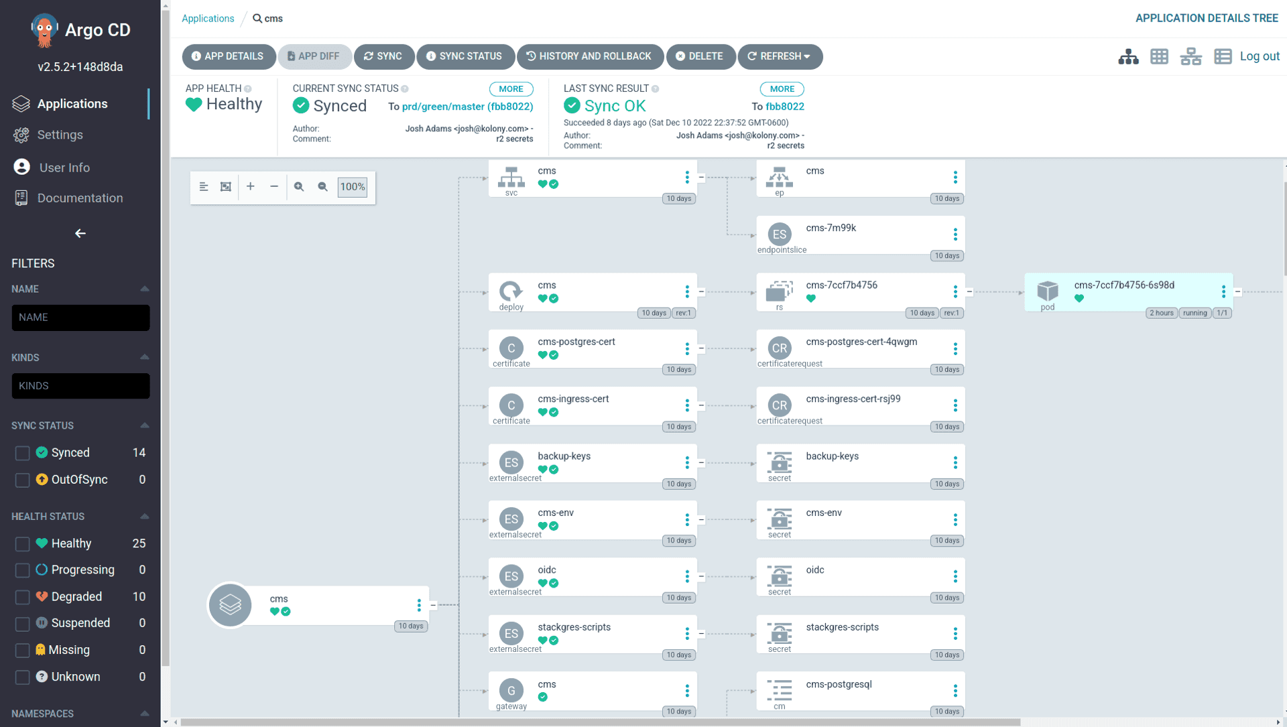Image resolution: width=1287 pixels, height=727 pixels.
Task: Collapse children of cms deploy node
Action: [x=701, y=291]
